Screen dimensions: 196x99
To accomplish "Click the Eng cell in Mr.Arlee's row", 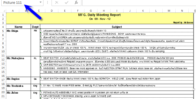I will click(35, 93).
